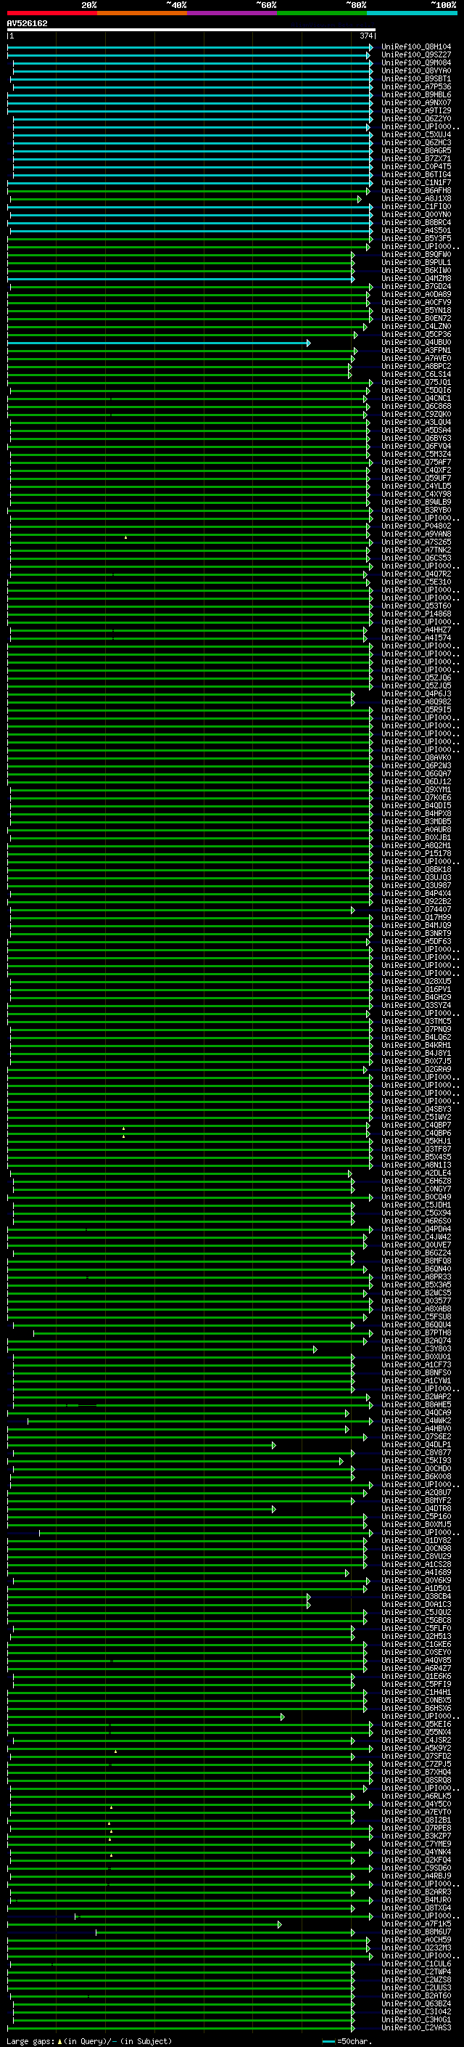Select the UniRef100_B5Y3F5 label
The image size is (464, 2047).
pyautogui.click(x=415, y=238)
